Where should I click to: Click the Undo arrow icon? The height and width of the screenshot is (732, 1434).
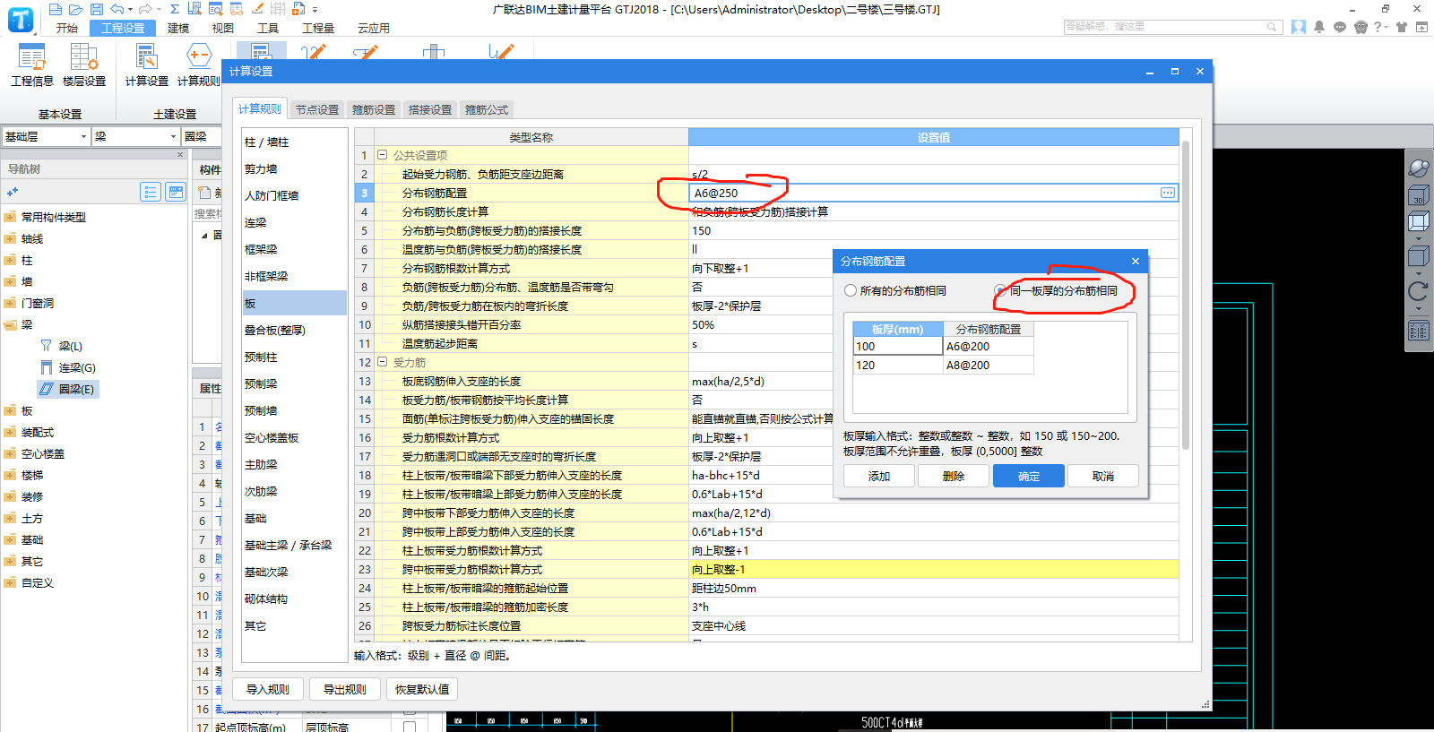click(x=117, y=9)
